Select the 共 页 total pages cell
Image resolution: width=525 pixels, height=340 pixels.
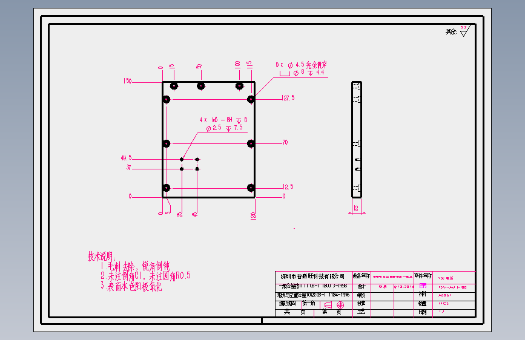(x=295, y=312)
